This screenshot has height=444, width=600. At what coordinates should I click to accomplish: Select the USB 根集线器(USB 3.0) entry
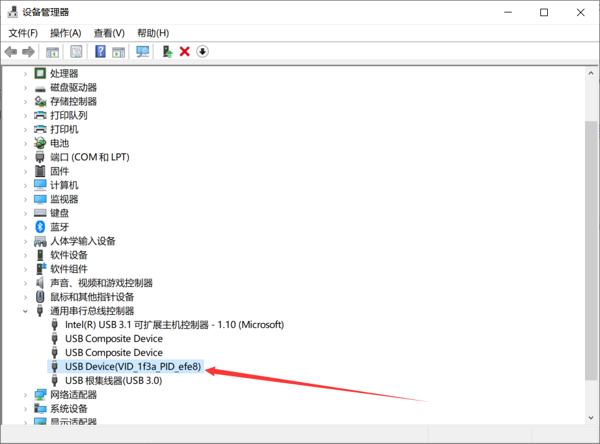(x=114, y=380)
